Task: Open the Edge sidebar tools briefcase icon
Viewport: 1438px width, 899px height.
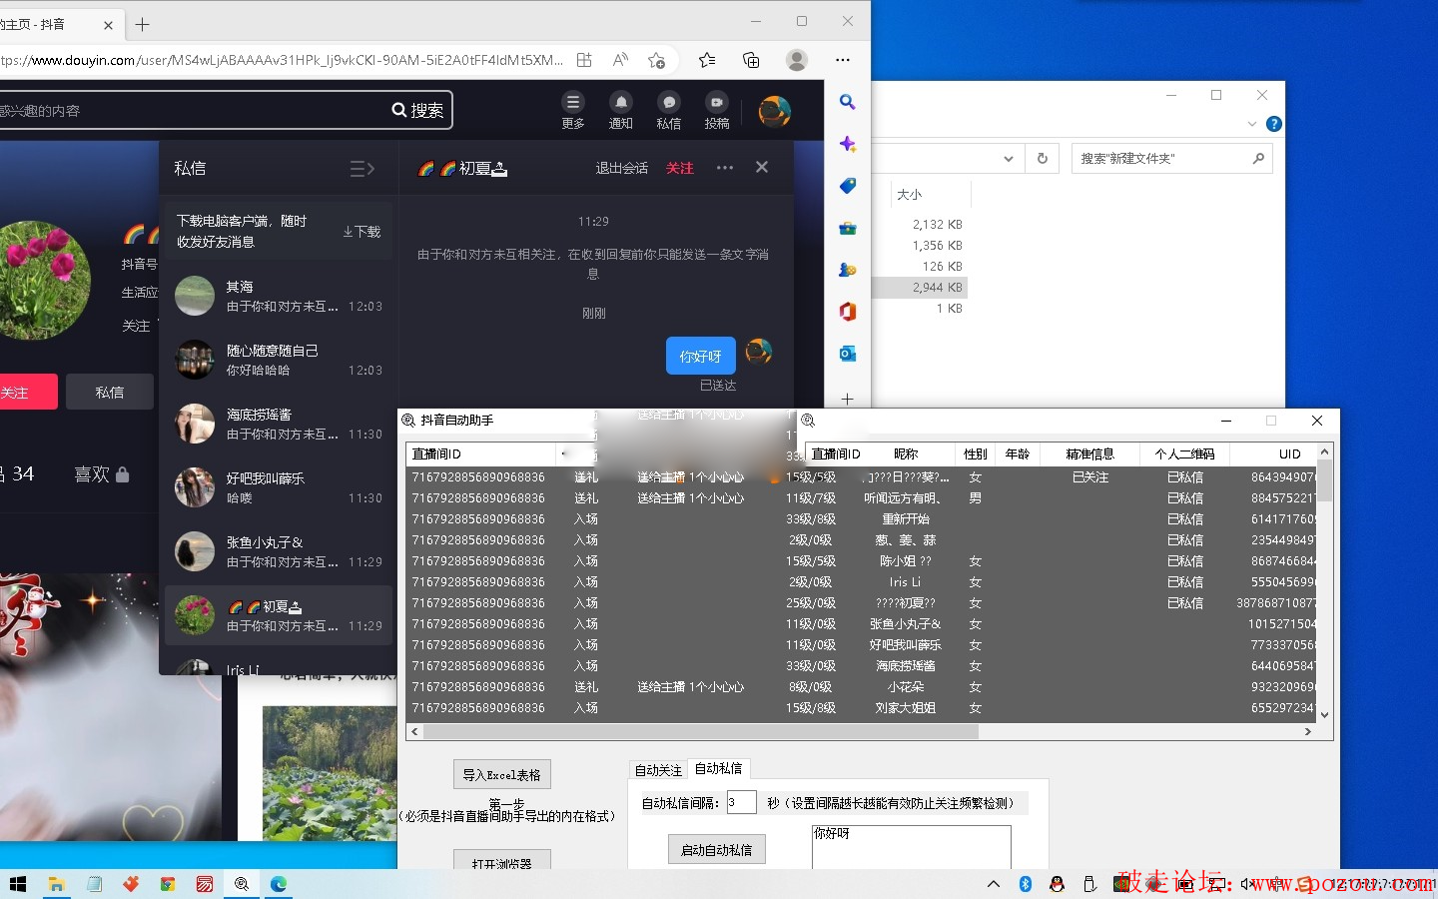Action: [x=847, y=228]
